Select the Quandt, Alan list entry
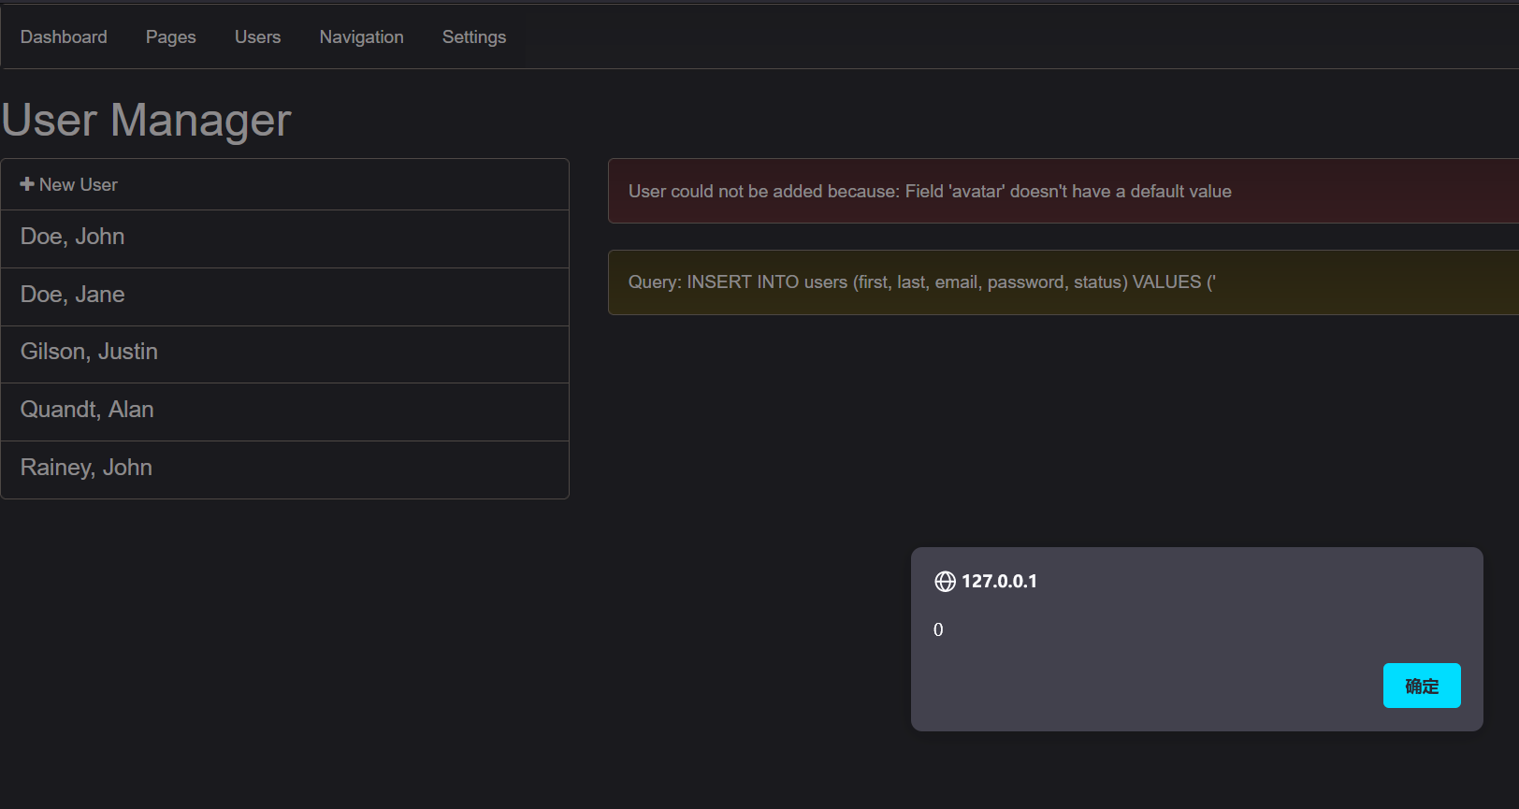The height and width of the screenshot is (809, 1519). (x=87, y=410)
